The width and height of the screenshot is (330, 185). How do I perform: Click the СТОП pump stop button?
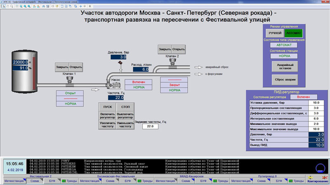coord(125,107)
